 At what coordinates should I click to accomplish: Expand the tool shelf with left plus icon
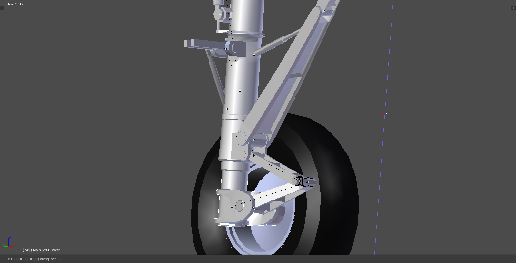2,8
